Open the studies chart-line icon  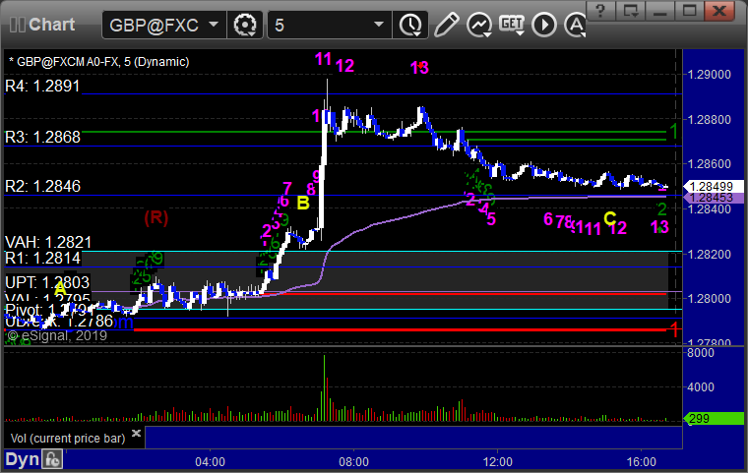(x=479, y=25)
